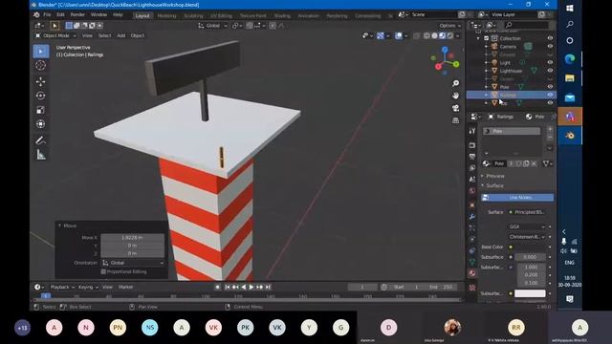Play the animation in timeline
This screenshot has width=612, height=344.
(x=251, y=287)
